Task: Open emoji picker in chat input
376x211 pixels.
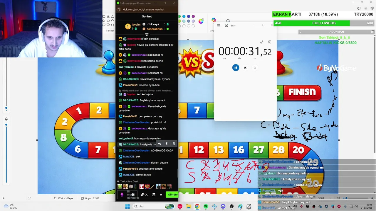Action: (133, 195)
